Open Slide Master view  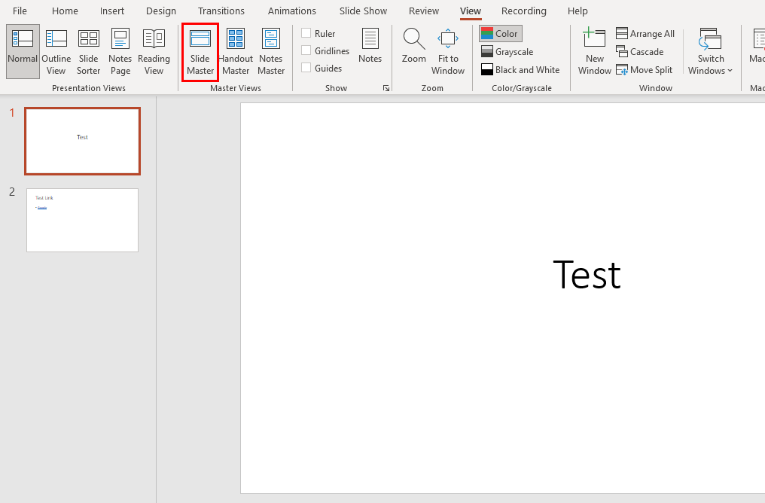(x=200, y=51)
